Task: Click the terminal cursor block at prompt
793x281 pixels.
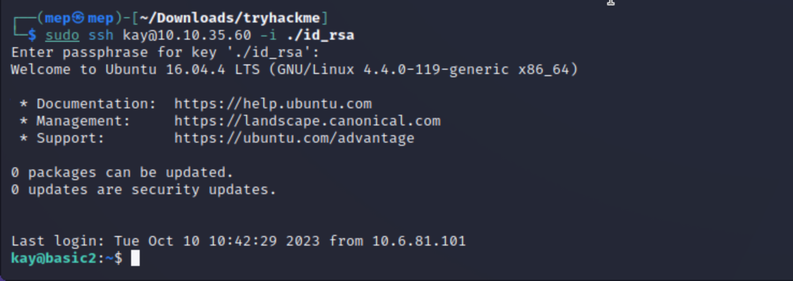Action: click(135, 258)
